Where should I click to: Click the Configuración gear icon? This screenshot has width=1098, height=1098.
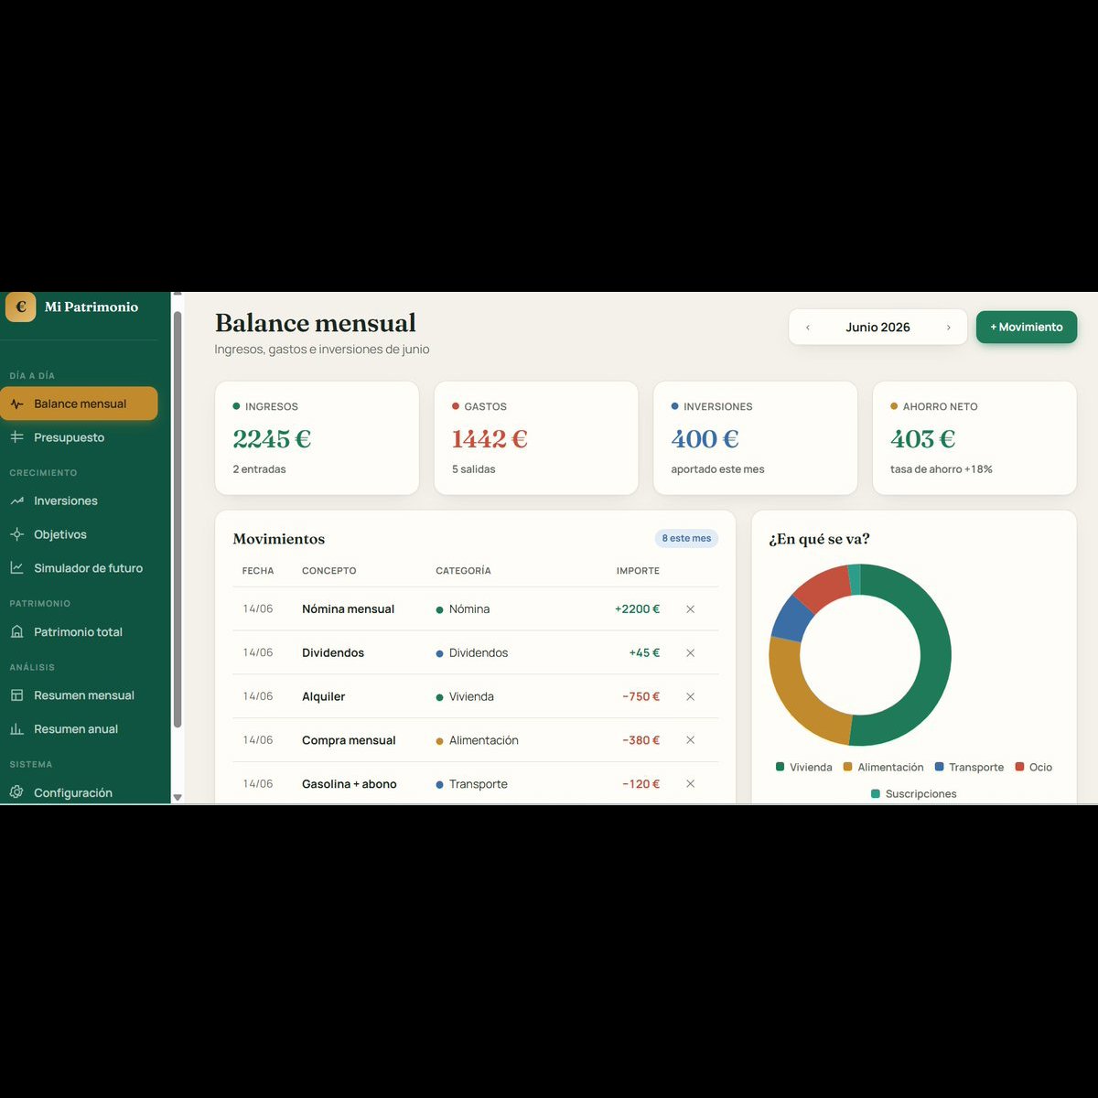16,792
